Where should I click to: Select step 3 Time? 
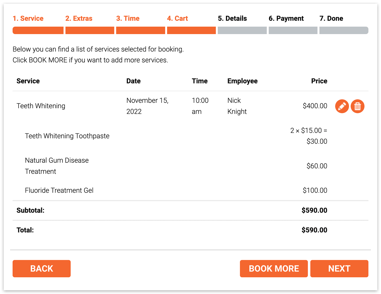[x=128, y=18]
